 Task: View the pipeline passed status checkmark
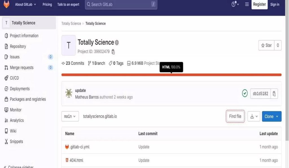pos(245,93)
